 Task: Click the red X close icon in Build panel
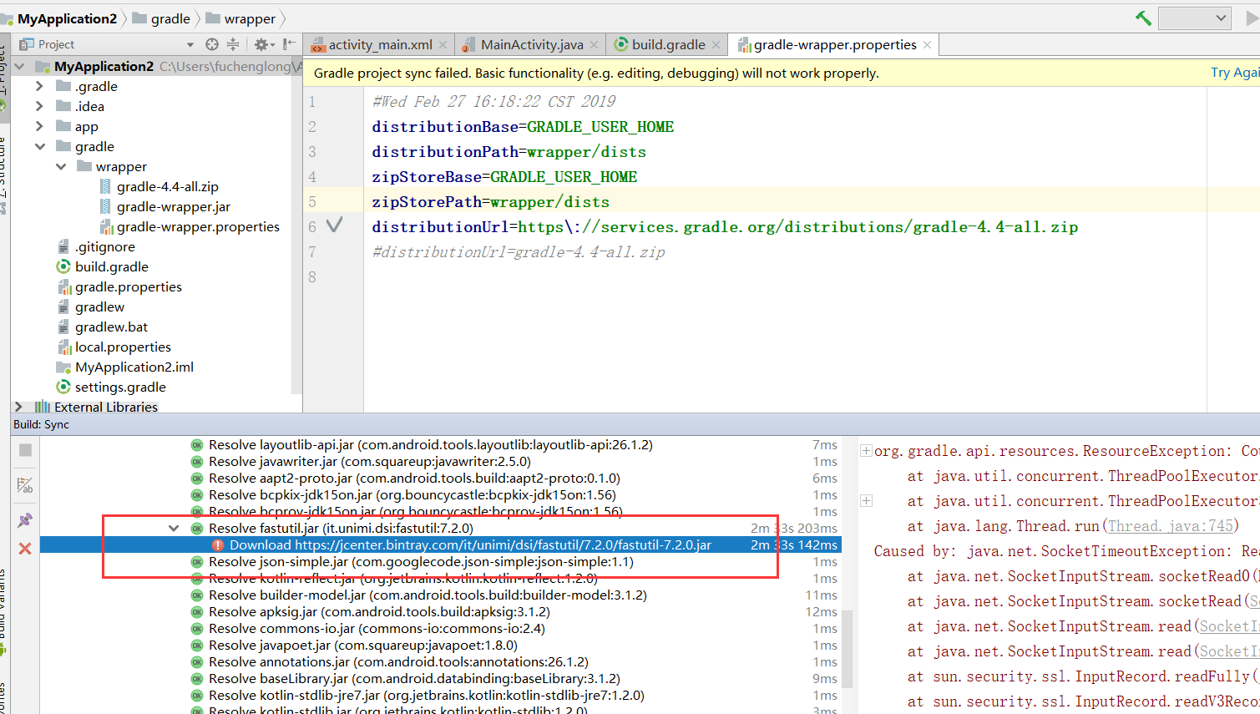pyautogui.click(x=25, y=549)
